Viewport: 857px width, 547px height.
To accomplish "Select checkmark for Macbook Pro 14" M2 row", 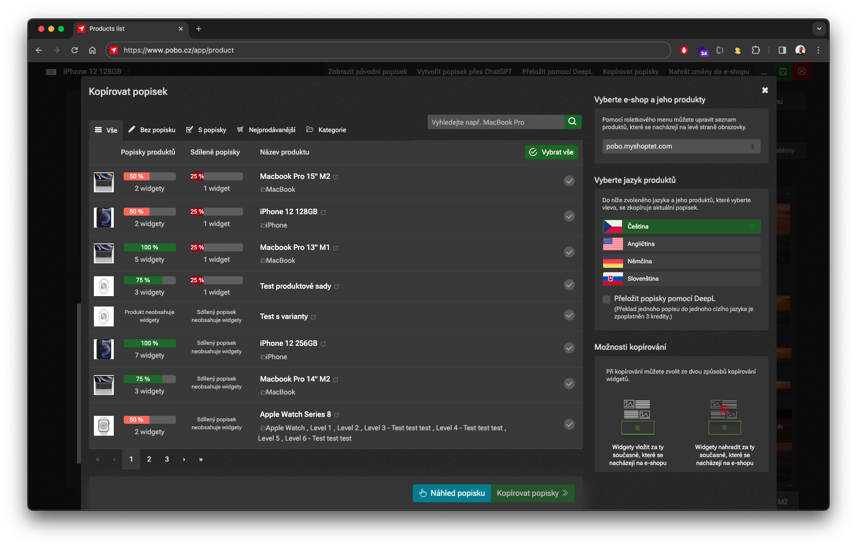I will [x=569, y=384].
